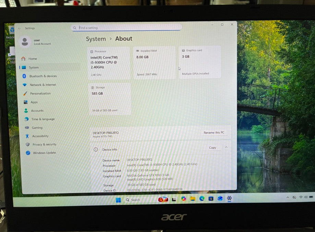Open File Explorer from the taskbar
Viewport: 315px width, 232px height.
click(x=193, y=199)
